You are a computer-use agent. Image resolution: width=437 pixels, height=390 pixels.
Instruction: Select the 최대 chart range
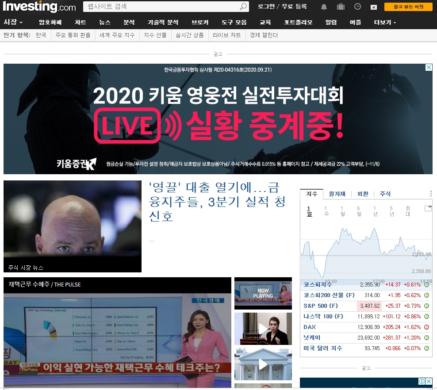[x=408, y=211]
